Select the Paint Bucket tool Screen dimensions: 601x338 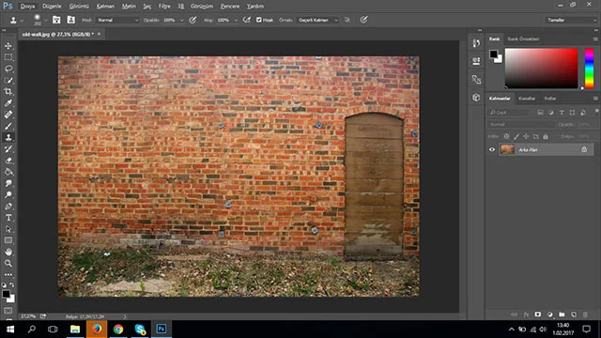[8, 172]
